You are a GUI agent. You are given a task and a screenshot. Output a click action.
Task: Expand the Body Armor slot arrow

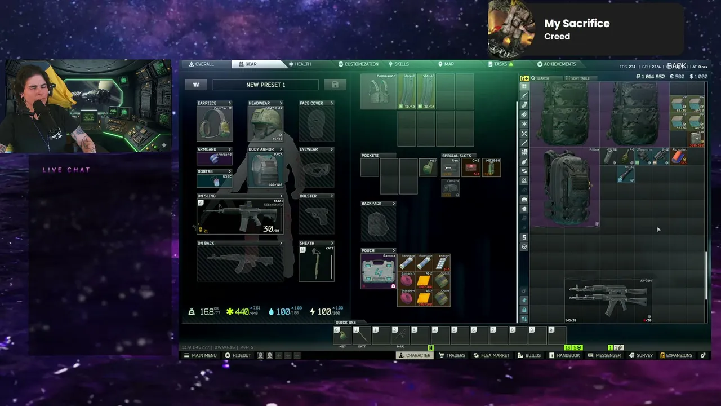click(x=281, y=149)
